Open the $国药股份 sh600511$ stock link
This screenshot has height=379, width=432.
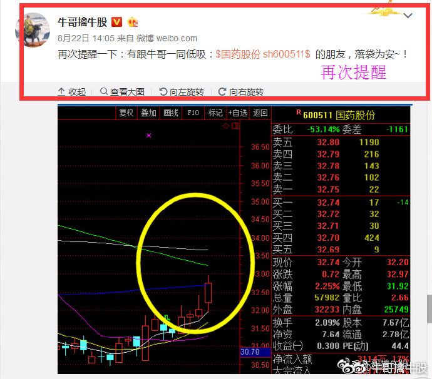(x=263, y=54)
